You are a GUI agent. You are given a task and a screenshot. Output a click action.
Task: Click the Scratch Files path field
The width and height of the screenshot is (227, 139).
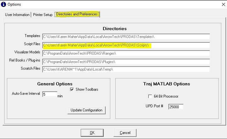(x=126, y=69)
